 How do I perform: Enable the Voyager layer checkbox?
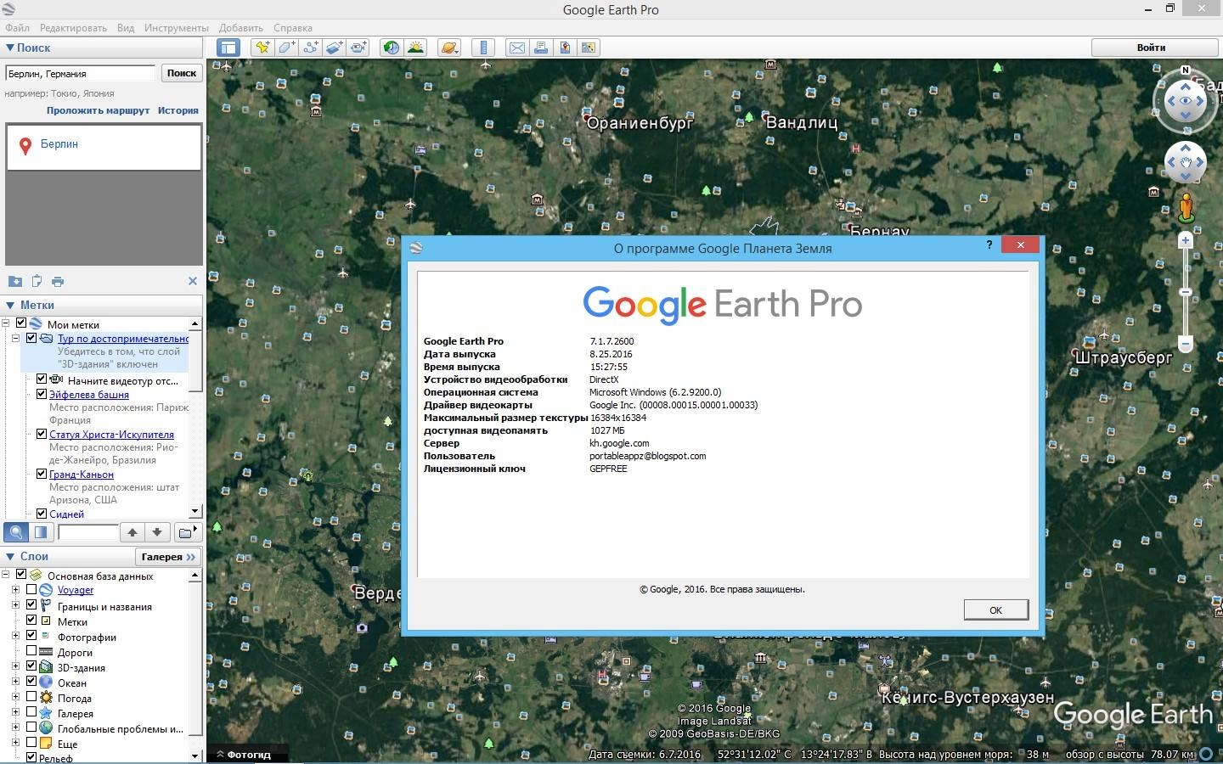point(31,589)
